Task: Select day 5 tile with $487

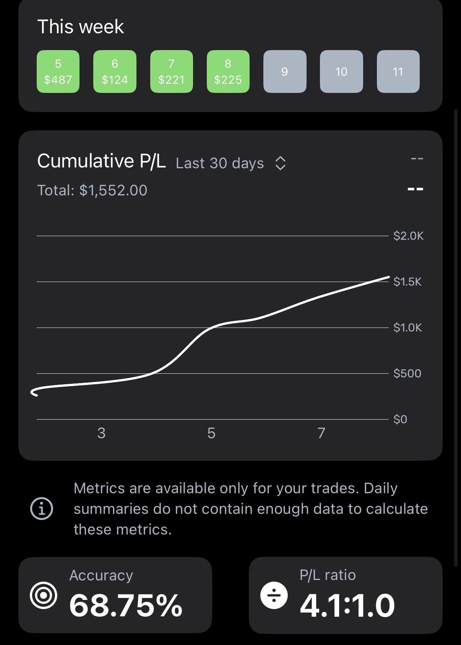Action: tap(58, 71)
